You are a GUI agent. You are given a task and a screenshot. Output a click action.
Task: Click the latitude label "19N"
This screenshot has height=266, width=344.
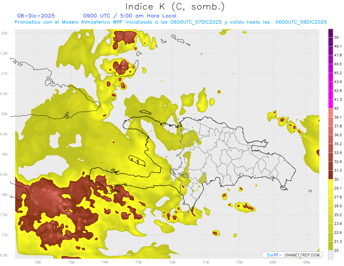click(5, 154)
